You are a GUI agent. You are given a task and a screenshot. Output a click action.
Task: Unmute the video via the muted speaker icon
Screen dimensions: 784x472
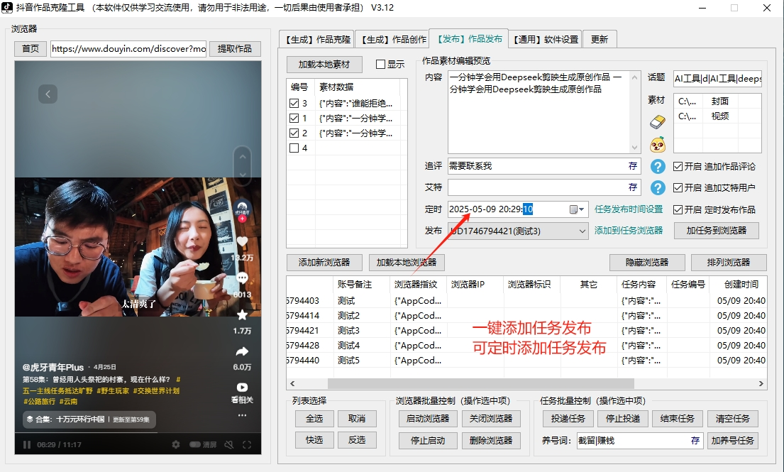(228, 444)
